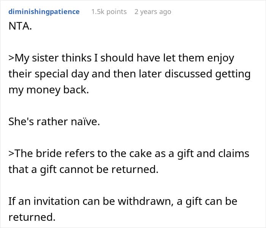Click the quote line starting The bride refers
Screen dimensions: 266x228
tap(129, 153)
